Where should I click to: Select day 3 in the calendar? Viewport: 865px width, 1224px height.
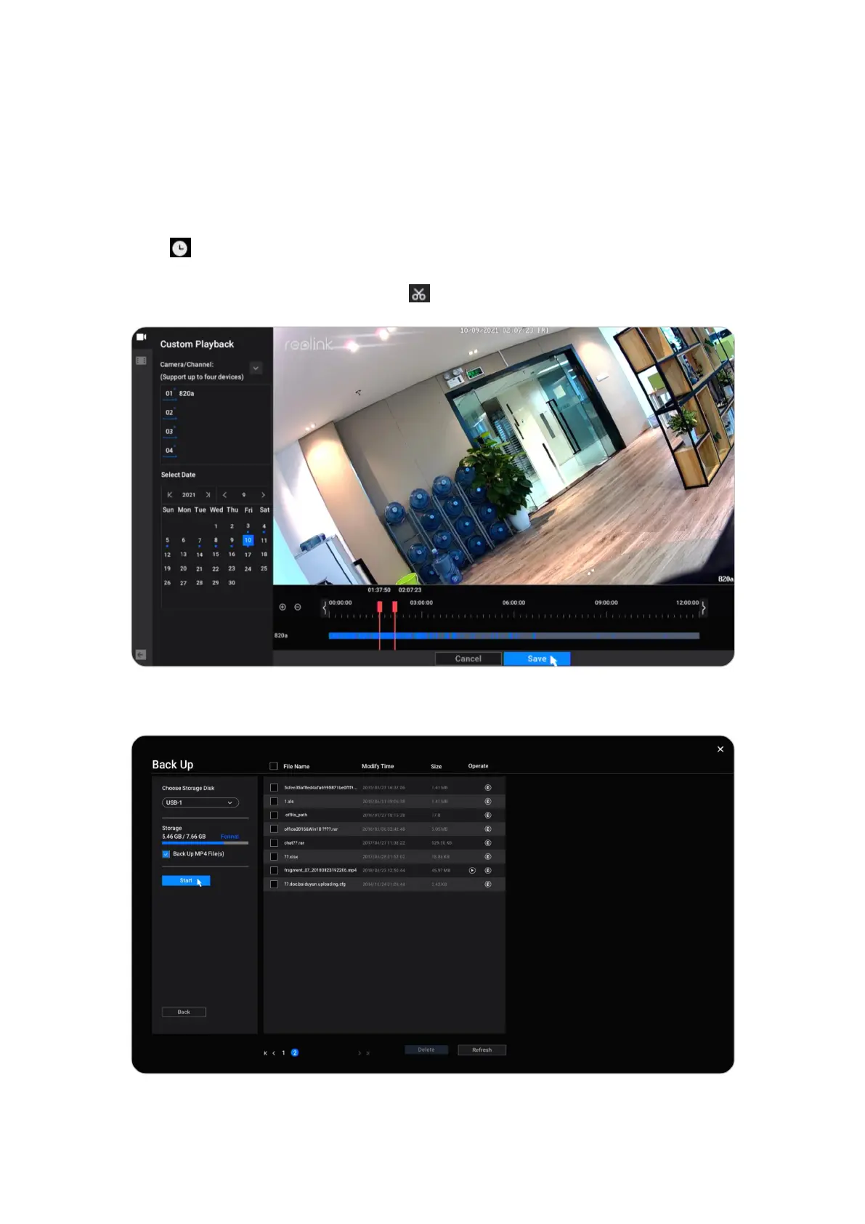[248, 526]
